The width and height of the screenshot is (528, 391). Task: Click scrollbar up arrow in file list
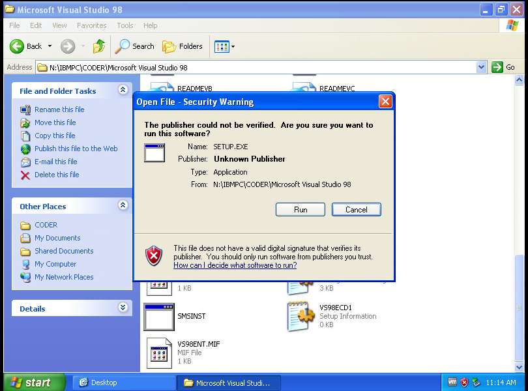pos(520,80)
